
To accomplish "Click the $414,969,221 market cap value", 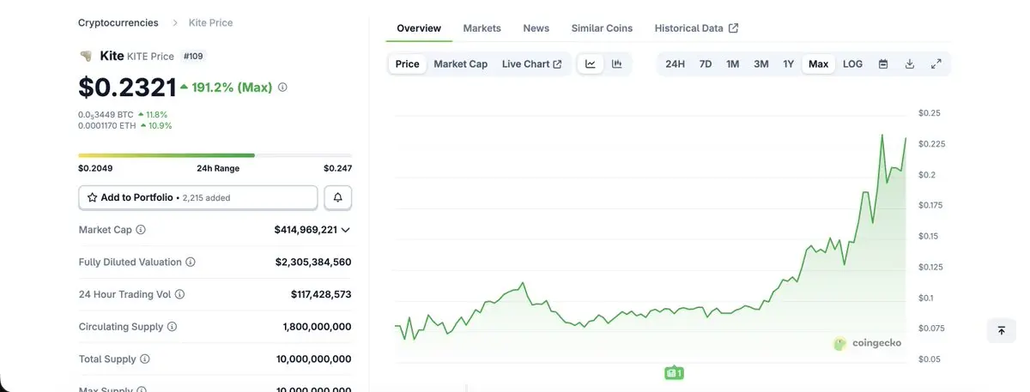I will point(306,230).
